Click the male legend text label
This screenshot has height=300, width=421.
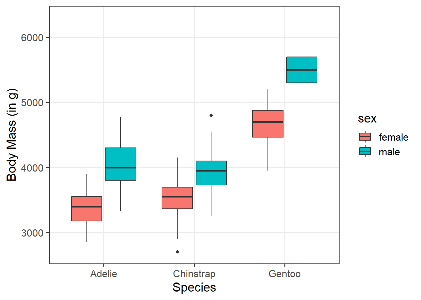389,152
